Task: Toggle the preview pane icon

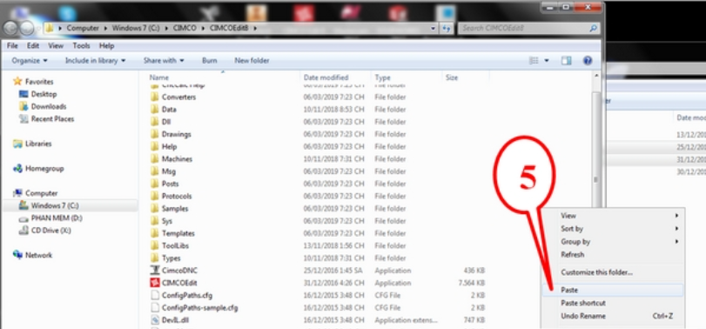Action: pos(566,61)
